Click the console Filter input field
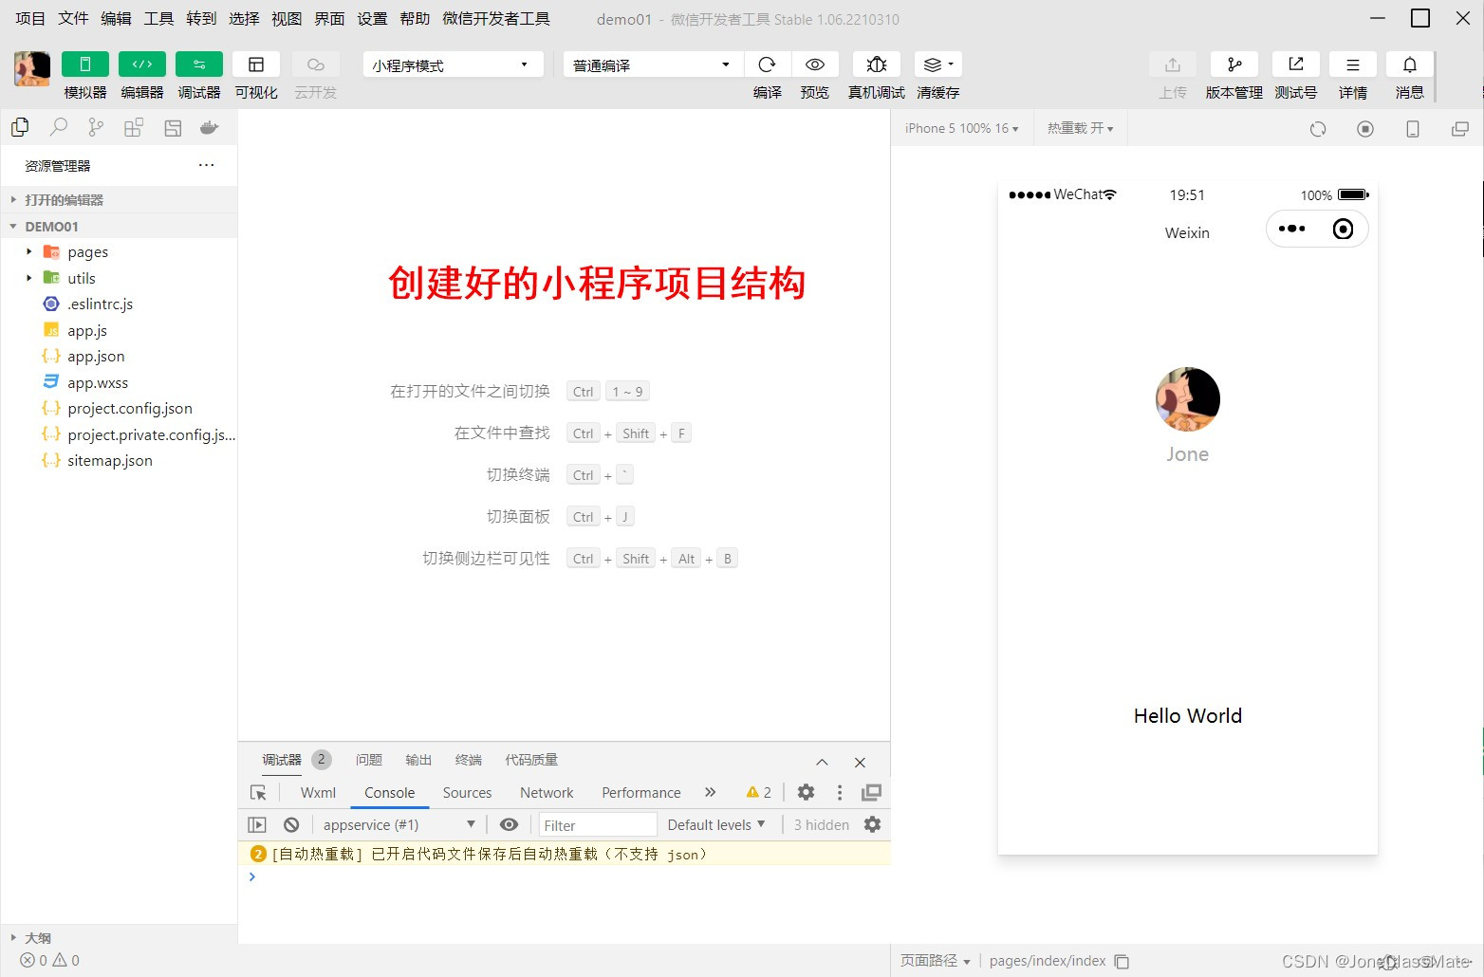Screen dimensions: 1484x977 [597, 825]
